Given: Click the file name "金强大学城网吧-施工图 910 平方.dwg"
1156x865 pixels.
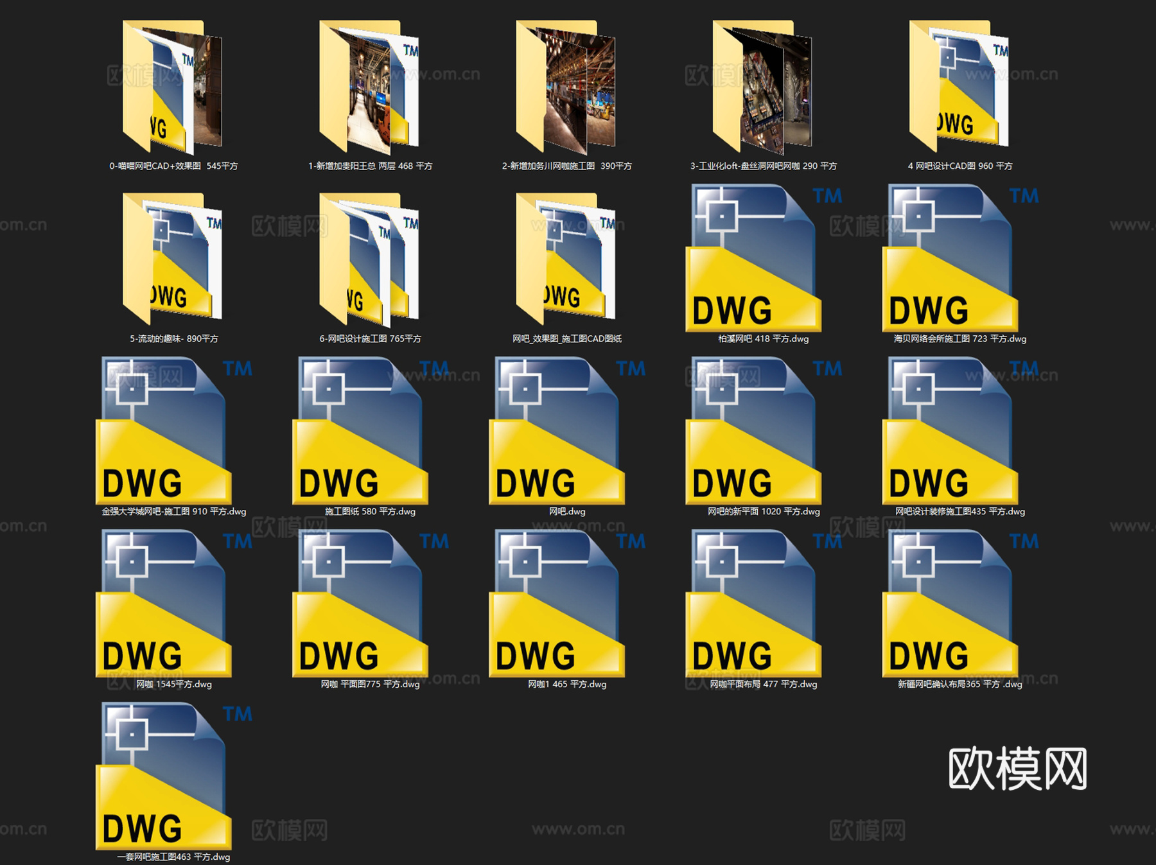Looking at the screenshot, I should coord(174,511).
